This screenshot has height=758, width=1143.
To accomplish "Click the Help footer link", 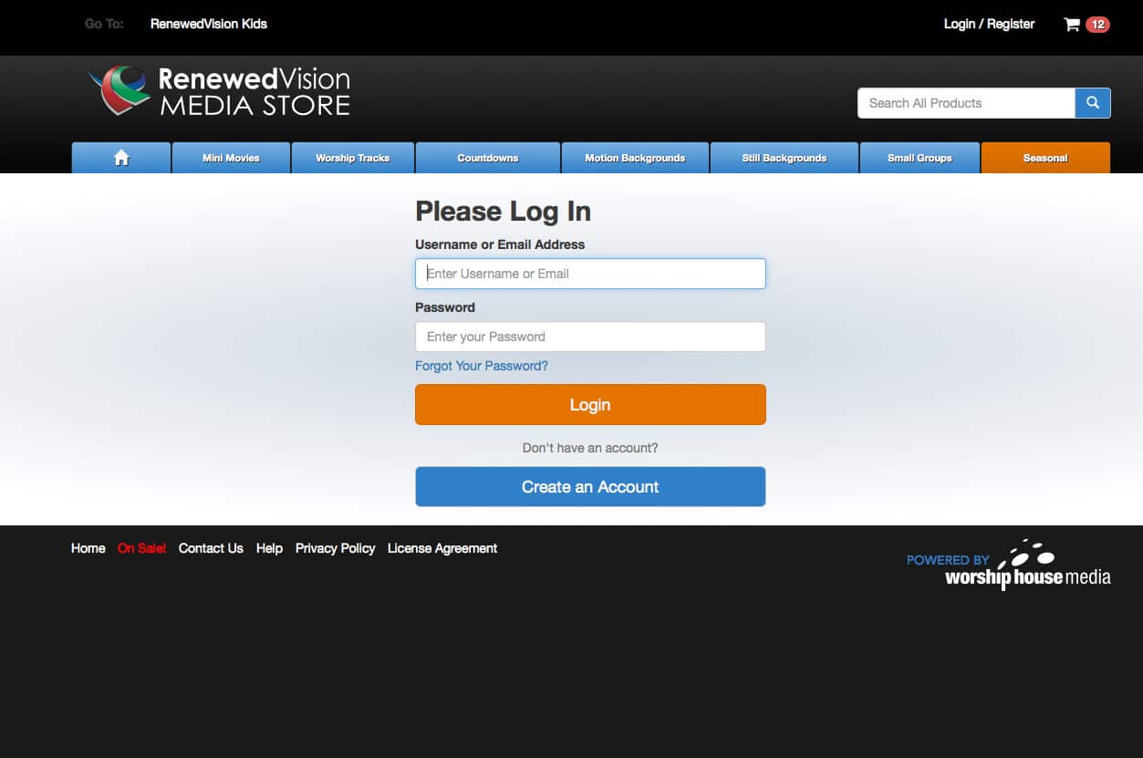I will click(x=269, y=548).
